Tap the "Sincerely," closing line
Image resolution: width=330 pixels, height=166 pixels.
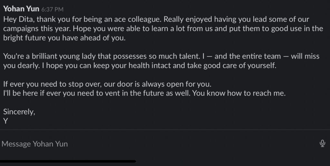19,112
